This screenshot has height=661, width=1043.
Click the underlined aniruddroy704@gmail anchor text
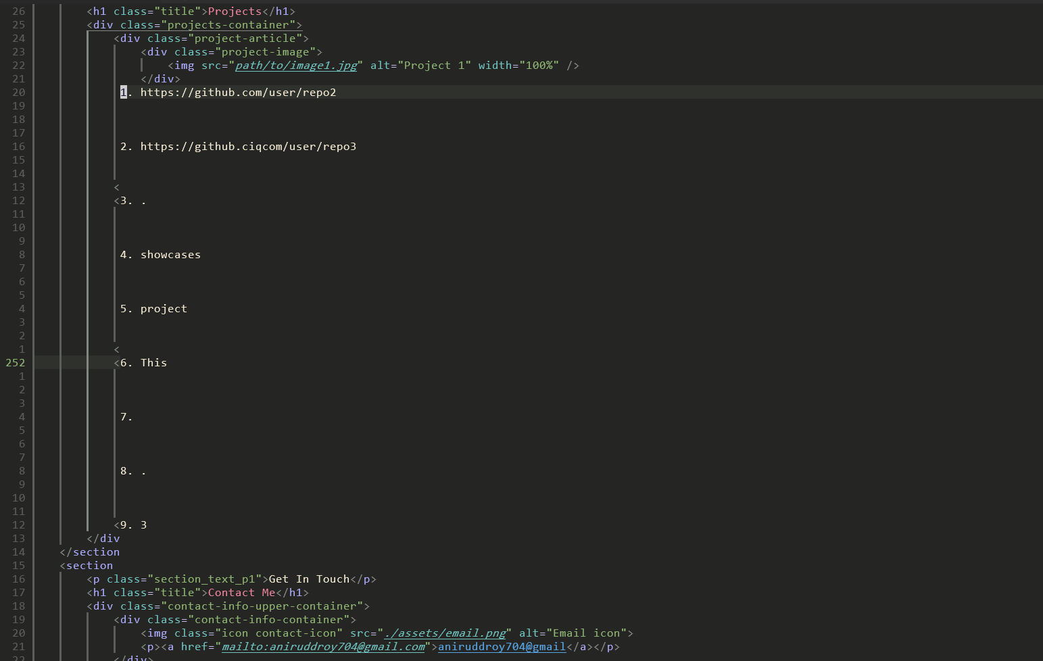(x=501, y=647)
